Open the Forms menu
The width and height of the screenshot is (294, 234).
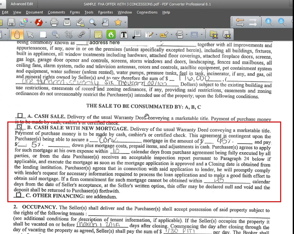75,12
